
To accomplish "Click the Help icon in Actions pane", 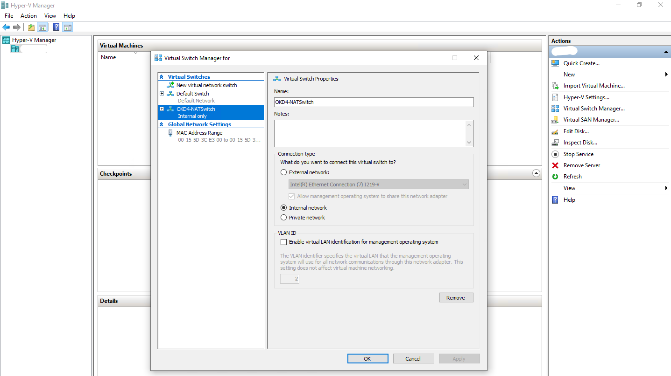I will click(x=555, y=200).
